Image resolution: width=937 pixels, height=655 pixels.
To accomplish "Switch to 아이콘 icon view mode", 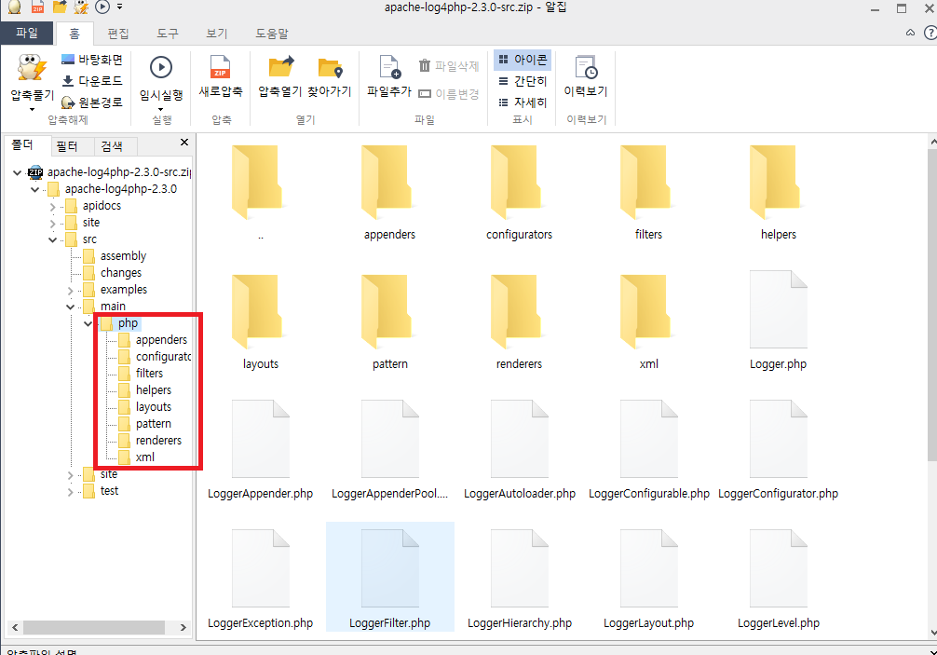I will (x=523, y=60).
